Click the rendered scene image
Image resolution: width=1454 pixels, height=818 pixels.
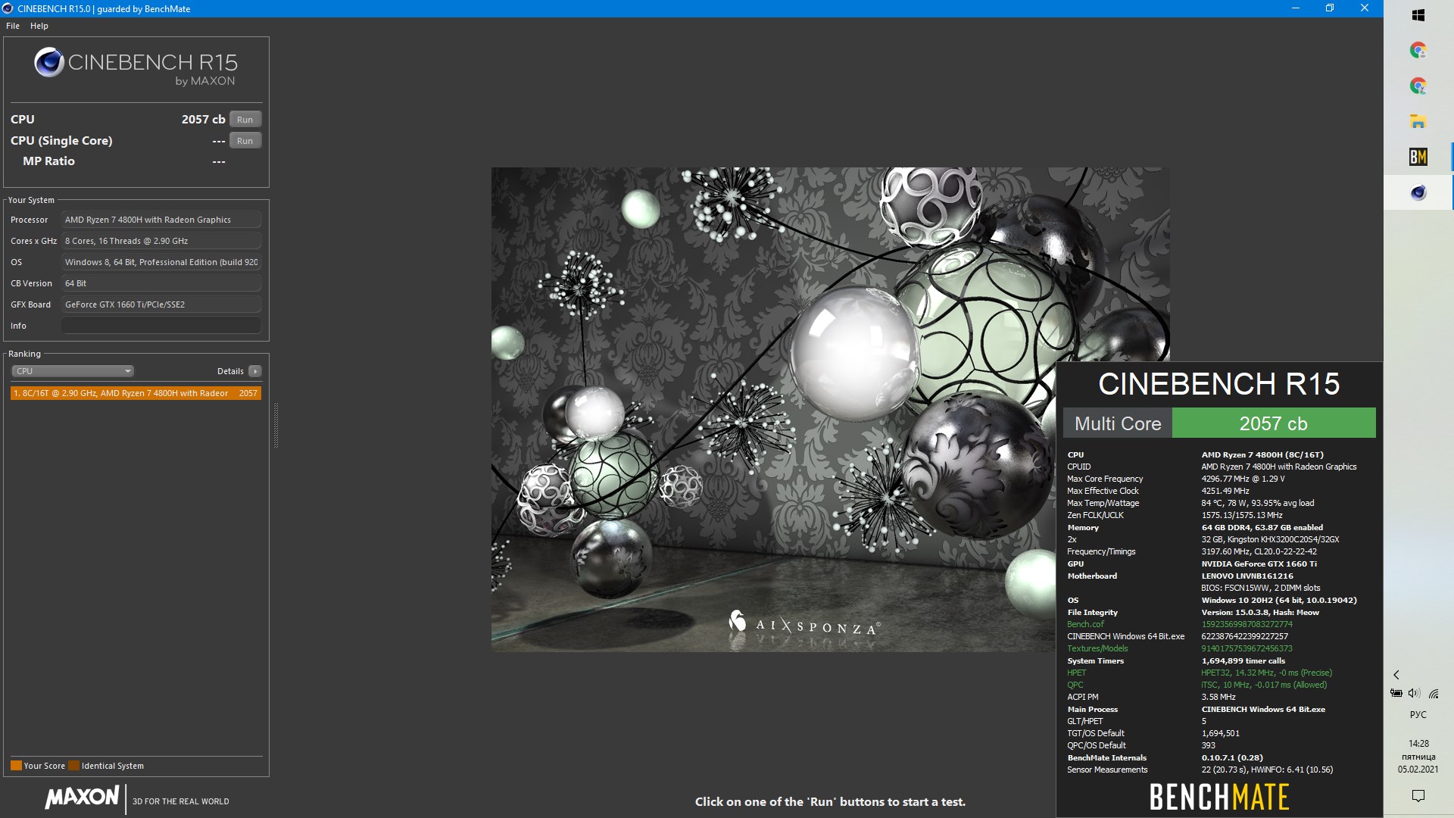[x=830, y=409]
